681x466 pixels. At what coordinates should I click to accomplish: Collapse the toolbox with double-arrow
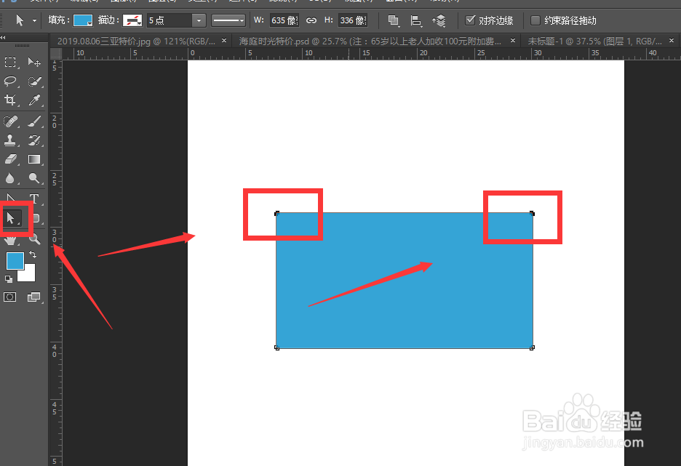point(3,38)
